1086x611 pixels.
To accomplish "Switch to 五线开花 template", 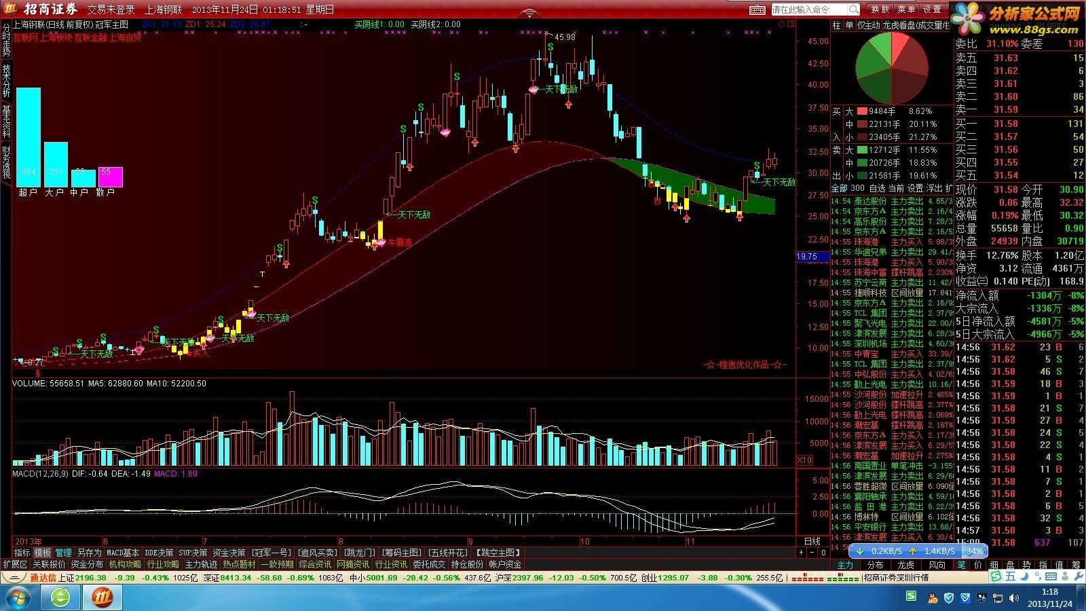I will coord(448,553).
